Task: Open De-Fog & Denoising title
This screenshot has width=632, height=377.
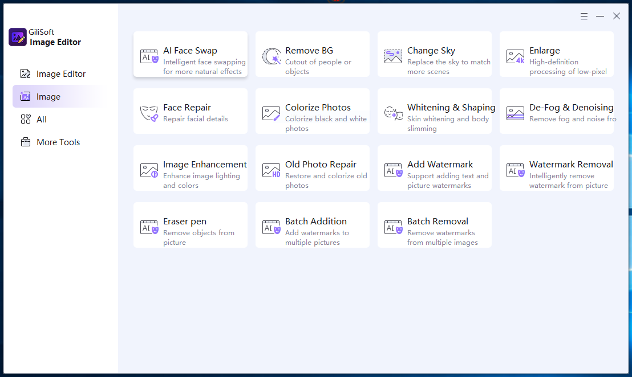Action: point(571,108)
